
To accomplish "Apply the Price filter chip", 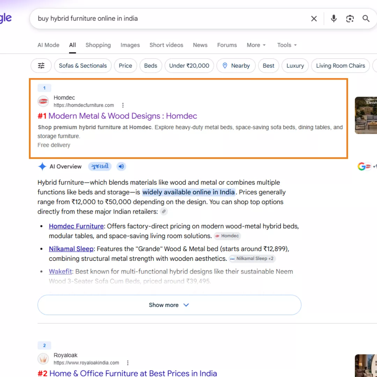I will [125, 66].
